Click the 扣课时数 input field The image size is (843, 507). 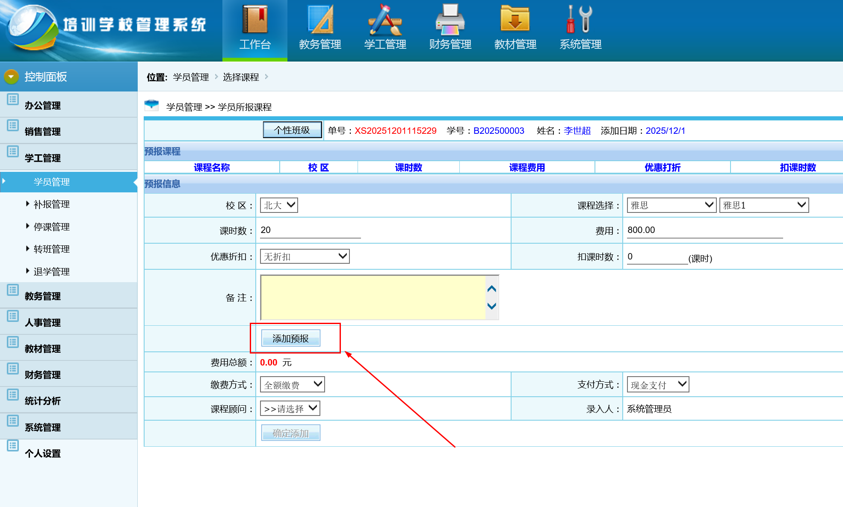click(657, 257)
